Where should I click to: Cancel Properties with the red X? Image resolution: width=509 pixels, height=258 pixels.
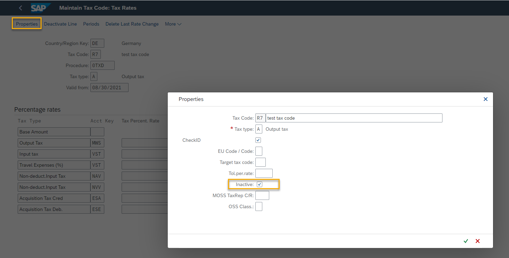(x=477, y=241)
